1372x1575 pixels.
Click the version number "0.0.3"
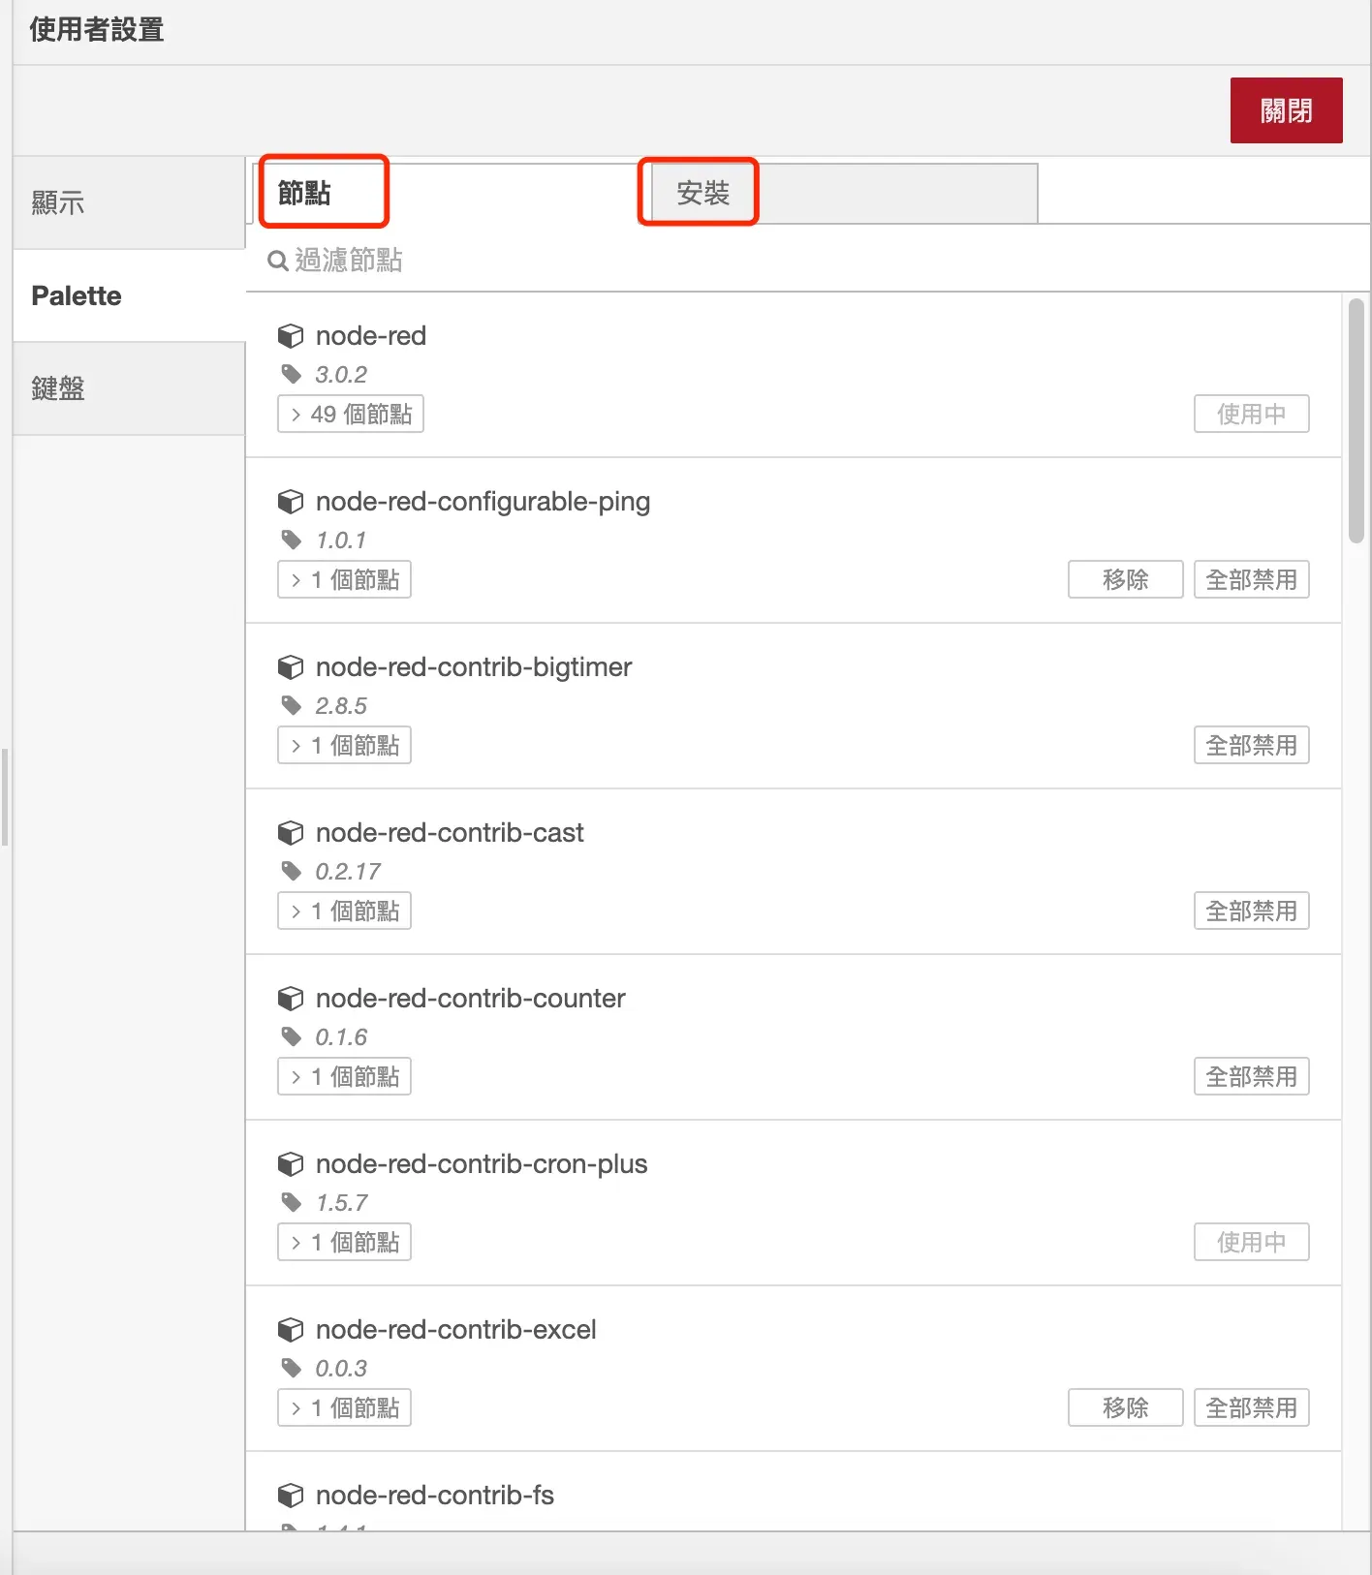[x=341, y=1369]
